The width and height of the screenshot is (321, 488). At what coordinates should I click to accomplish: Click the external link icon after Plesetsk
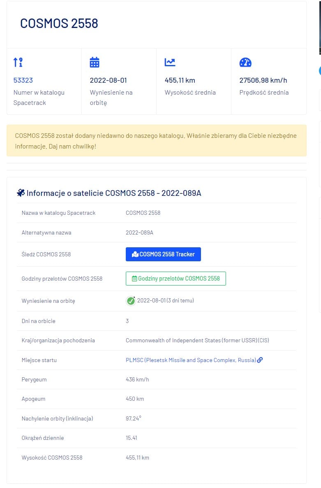pyautogui.click(x=260, y=360)
